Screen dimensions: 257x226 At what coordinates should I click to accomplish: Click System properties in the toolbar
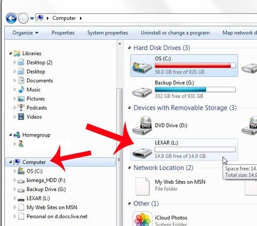(107, 32)
